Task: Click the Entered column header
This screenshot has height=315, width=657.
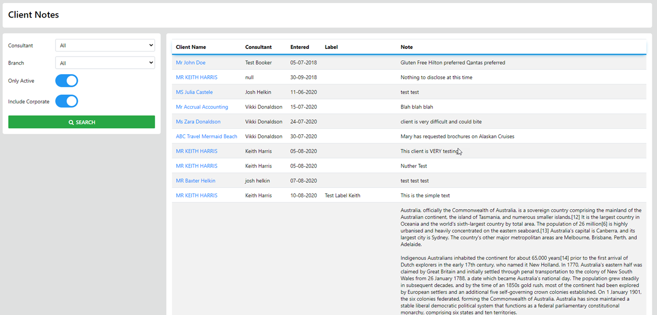Action: 300,47
